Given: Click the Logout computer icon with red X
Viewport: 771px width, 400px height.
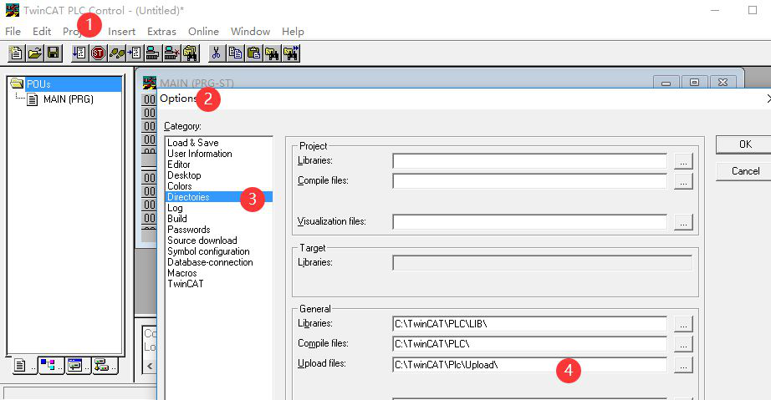Looking at the screenshot, I should pyautogui.click(x=171, y=53).
